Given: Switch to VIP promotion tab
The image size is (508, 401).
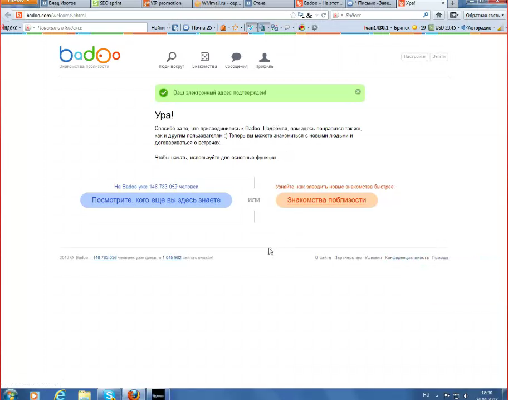Looking at the screenshot, I should click(167, 3).
